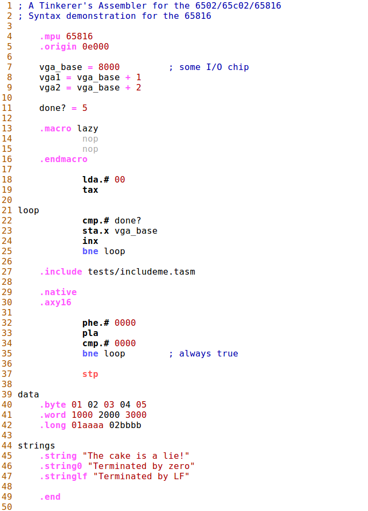Click the tax instruction on line 19
The width and height of the screenshot is (368, 511).
click(90, 190)
